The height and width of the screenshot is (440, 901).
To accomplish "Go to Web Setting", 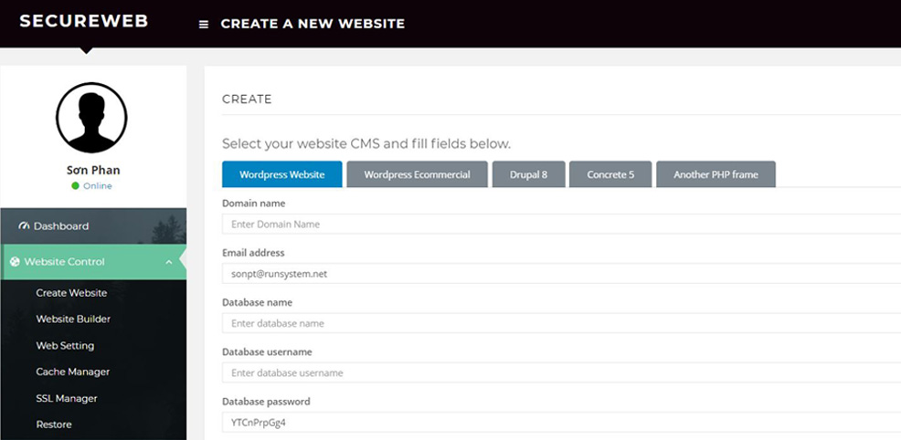I will click(65, 346).
